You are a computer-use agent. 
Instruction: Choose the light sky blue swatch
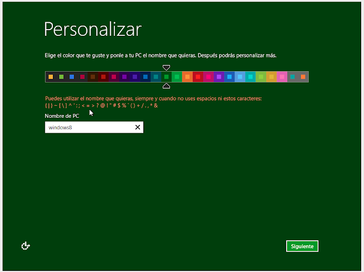coord(240,77)
